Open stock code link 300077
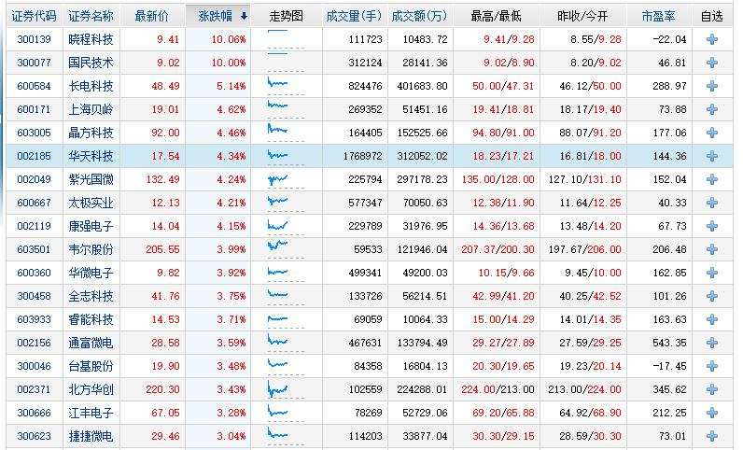Viewport: 743px width, 450px height. [35, 63]
